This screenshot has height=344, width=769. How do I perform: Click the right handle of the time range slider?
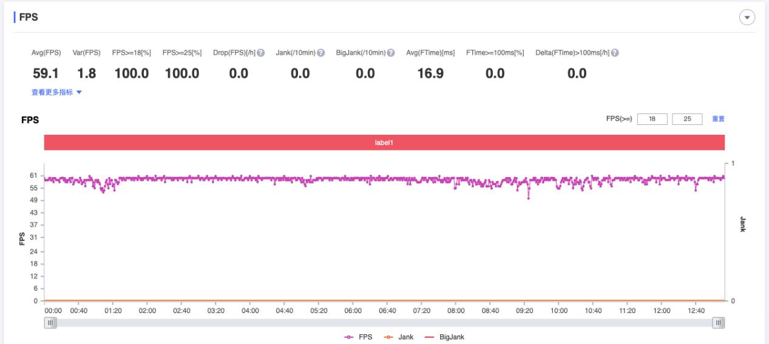coord(719,322)
